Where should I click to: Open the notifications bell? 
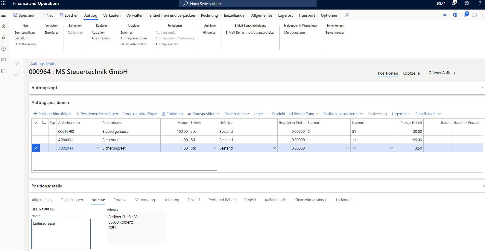point(454,3)
